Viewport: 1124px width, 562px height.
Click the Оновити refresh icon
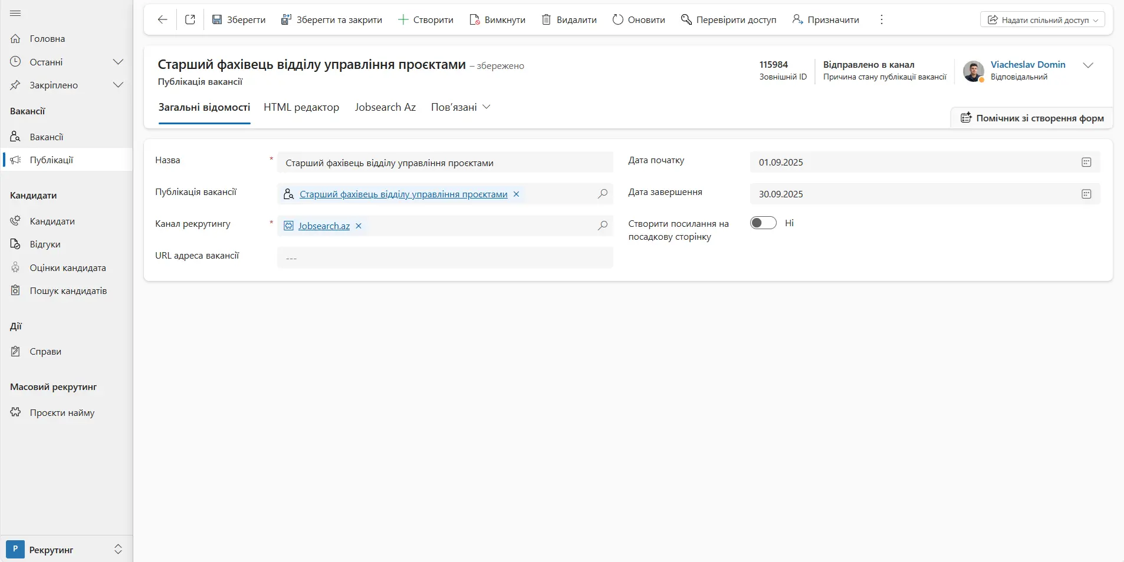(x=617, y=19)
